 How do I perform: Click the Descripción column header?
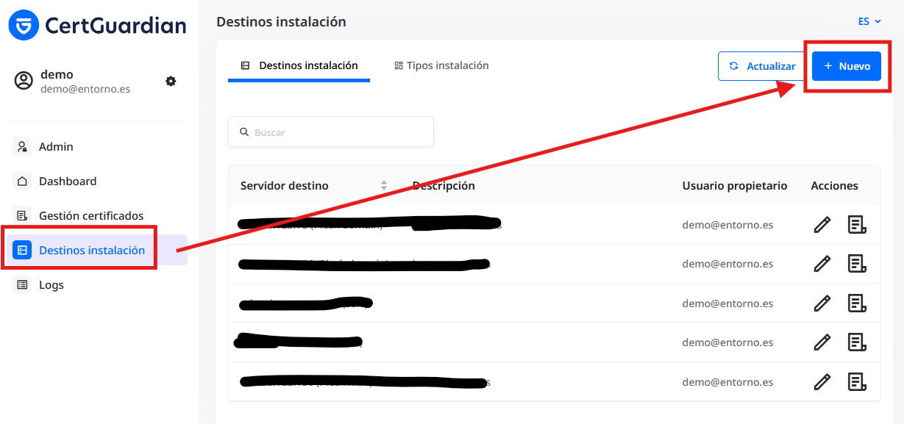(x=444, y=186)
